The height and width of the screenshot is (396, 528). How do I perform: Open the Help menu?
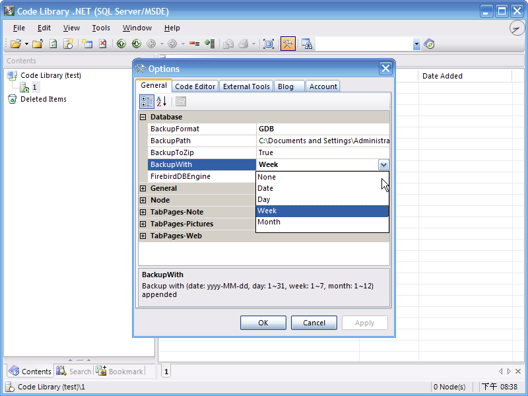click(x=172, y=28)
